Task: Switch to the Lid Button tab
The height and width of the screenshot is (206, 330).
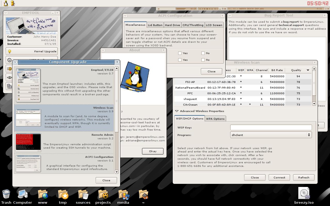Action: (x=155, y=25)
